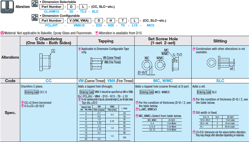Screen dimensions: 249x142
Task: Click the pin icon before 'MC, WMC=Select from table below'
Action: 137,116
